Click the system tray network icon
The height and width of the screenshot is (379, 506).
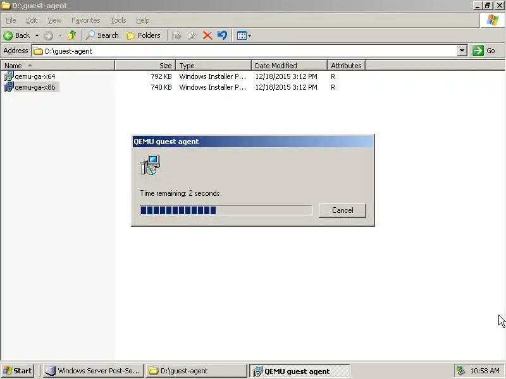[461, 371]
